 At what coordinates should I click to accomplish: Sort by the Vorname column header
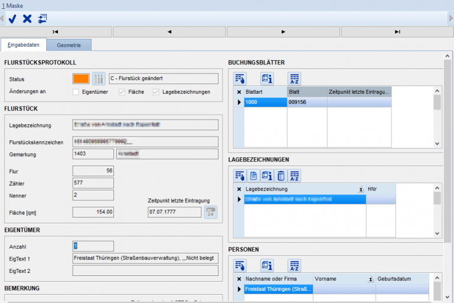click(344, 279)
